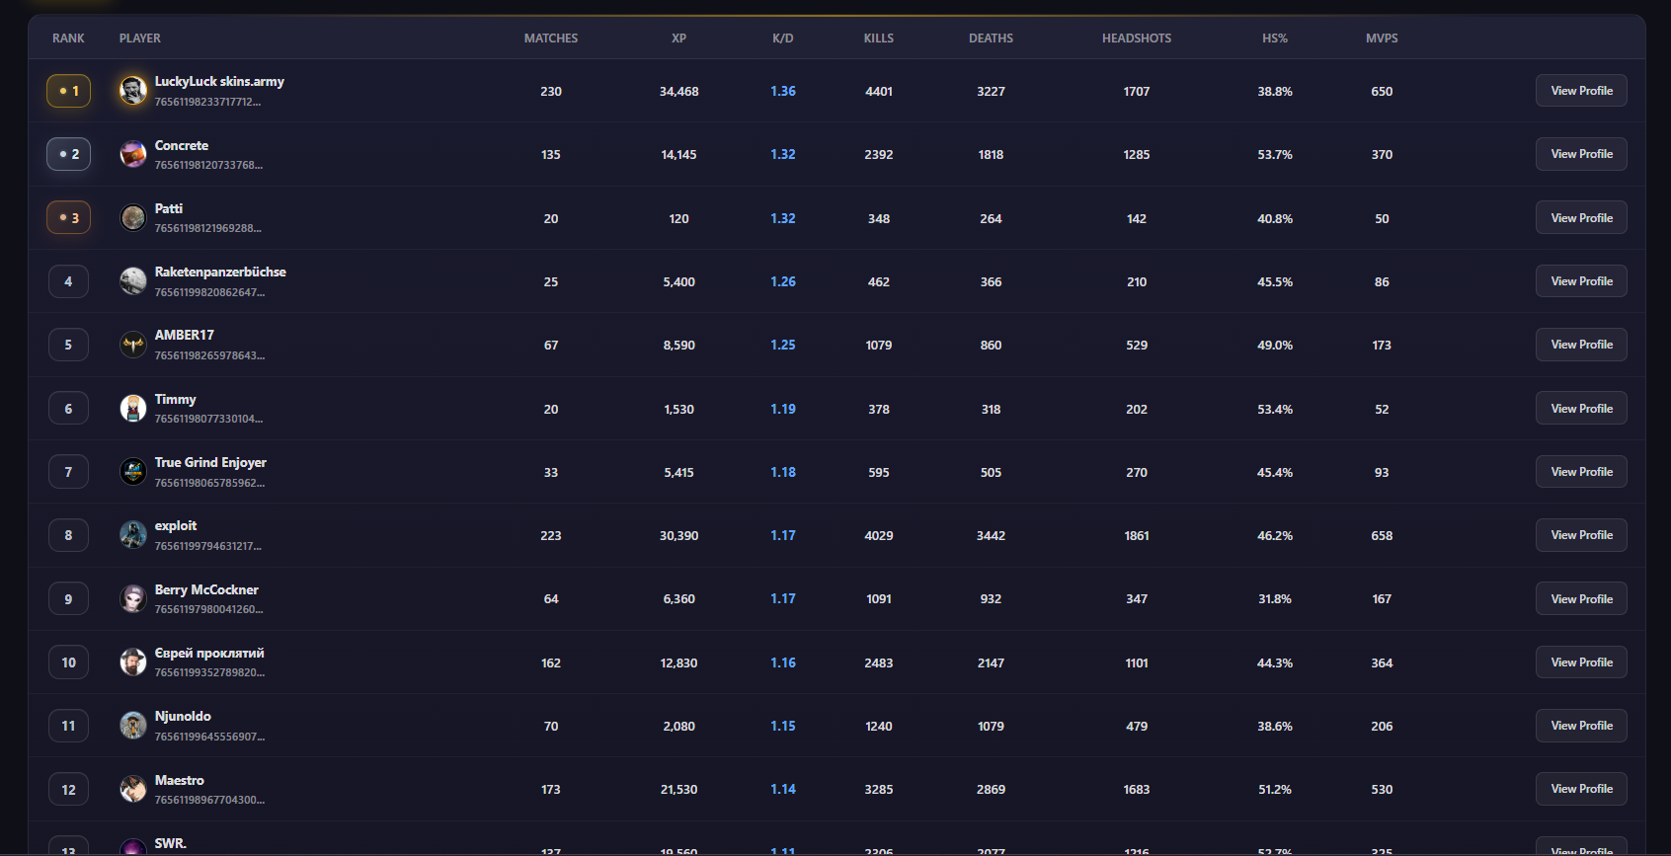Click player name True Grind Enjoyer
Image resolution: width=1671 pixels, height=856 pixels.
click(x=210, y=462)
